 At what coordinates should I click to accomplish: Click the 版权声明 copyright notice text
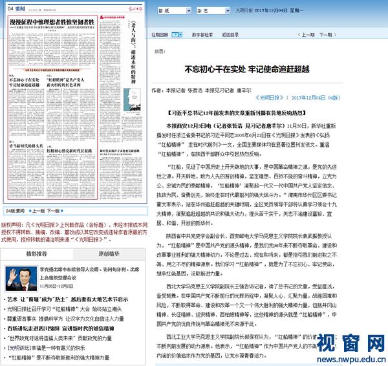pos(74,232)
